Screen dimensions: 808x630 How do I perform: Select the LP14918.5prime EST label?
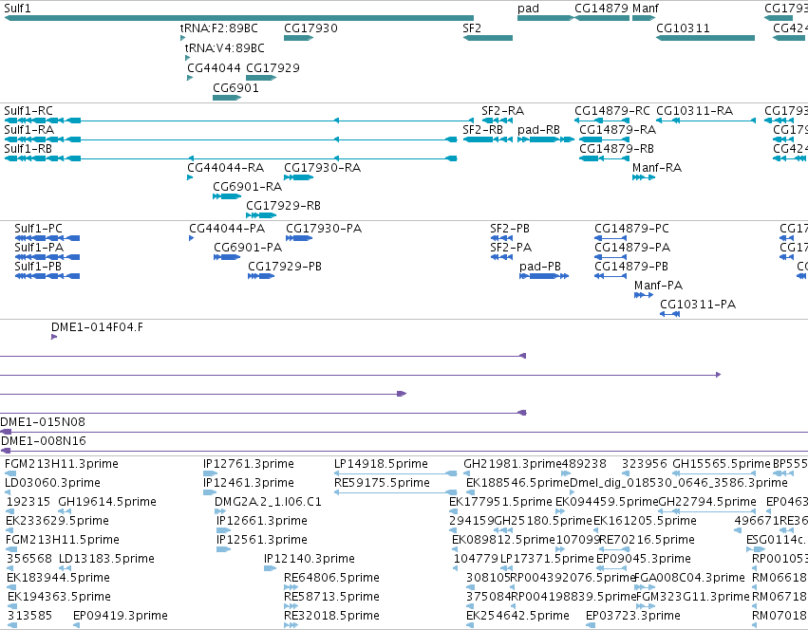coord(382,464)
